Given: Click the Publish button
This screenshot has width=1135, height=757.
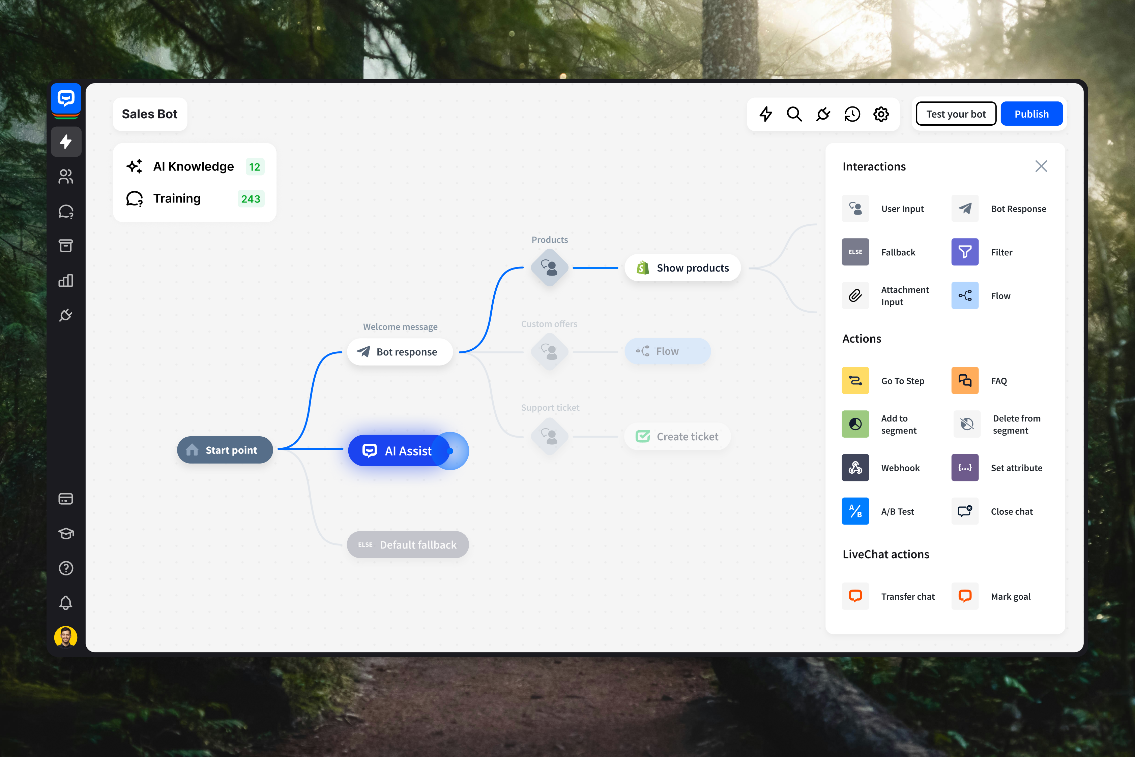Looking at the screenshot, I should coord(1031,114).
